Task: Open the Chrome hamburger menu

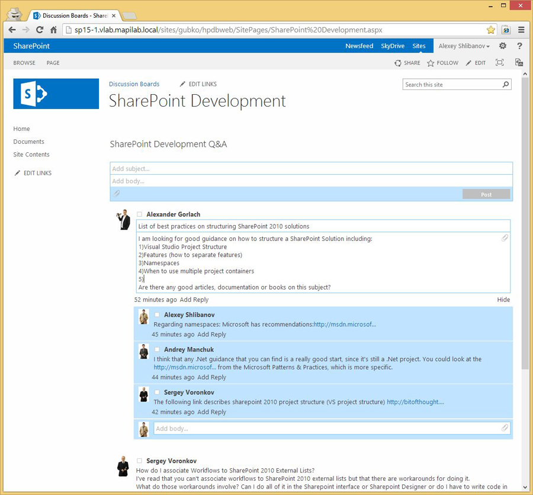Action: 521,30
